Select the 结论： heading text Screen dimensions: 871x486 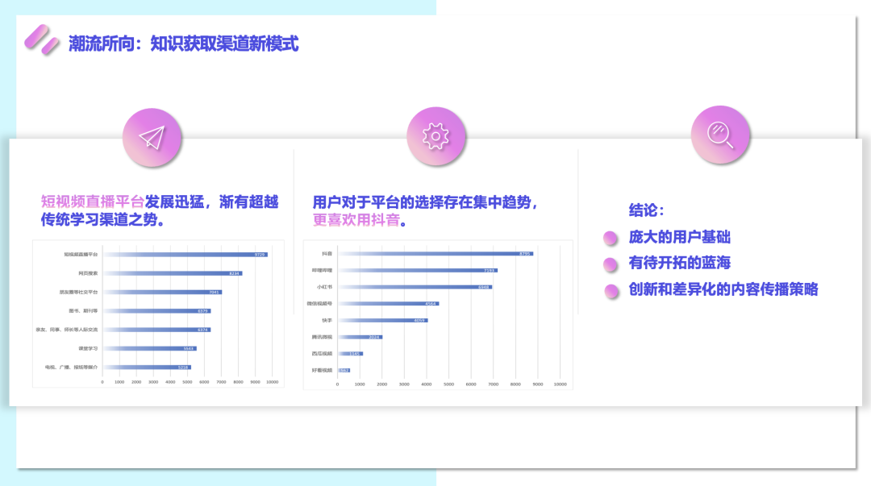coord(647,210)
